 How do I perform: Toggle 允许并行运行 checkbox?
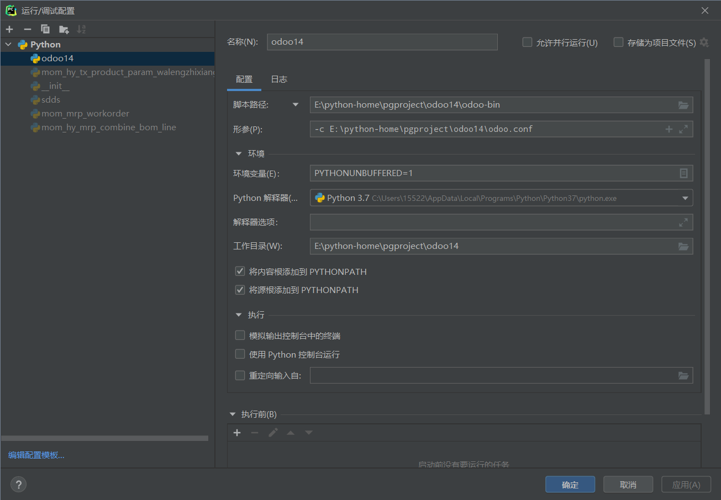tap(527, 42)
